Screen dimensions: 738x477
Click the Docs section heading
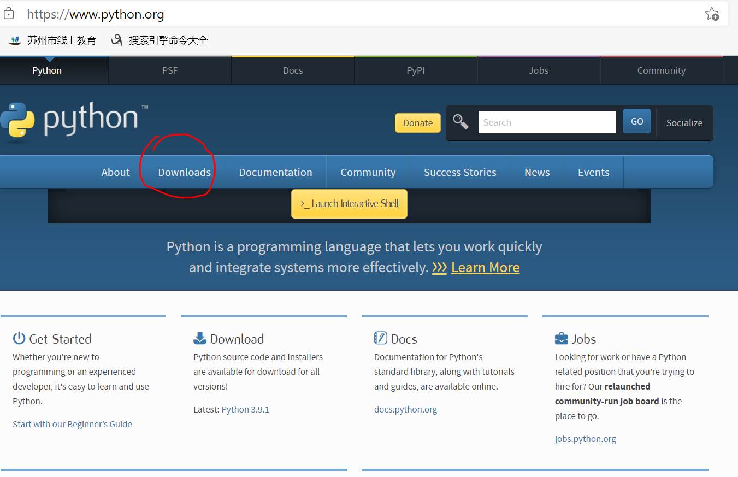(x=404, y=339)
